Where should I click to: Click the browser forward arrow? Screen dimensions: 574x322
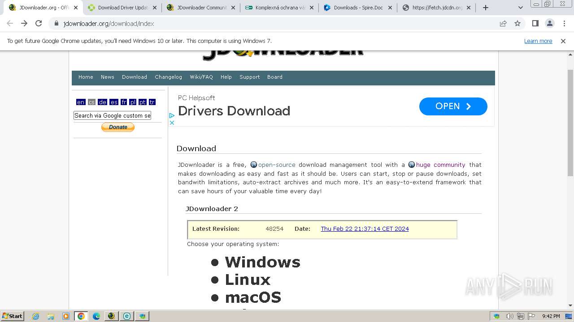coord(24,23)
